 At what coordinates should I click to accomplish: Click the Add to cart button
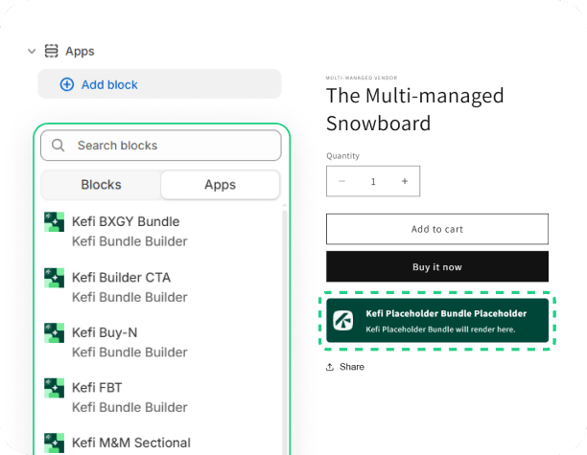437,229
